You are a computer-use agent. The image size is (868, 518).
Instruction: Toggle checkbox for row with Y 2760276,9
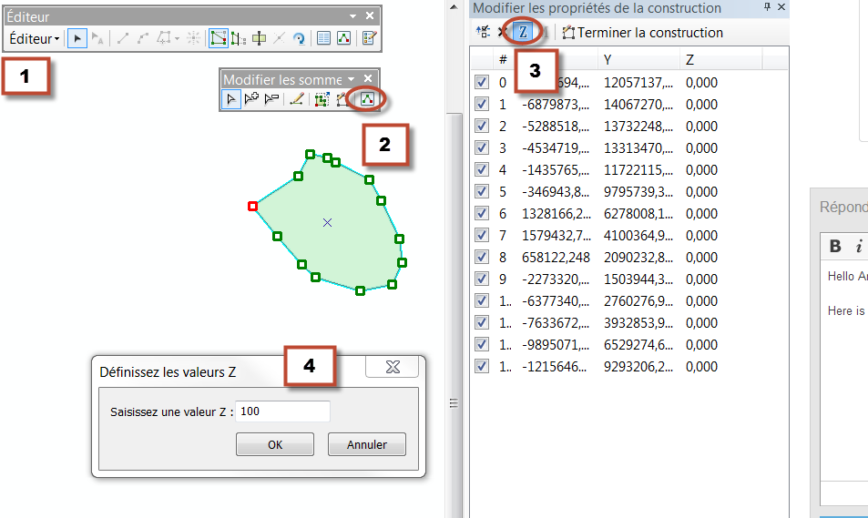(x=482, y=301)
